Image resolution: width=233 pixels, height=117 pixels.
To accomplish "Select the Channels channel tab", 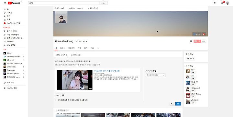I will [x=79, y=48].
